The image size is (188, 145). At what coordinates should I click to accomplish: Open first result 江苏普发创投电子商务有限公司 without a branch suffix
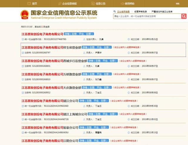42,34
